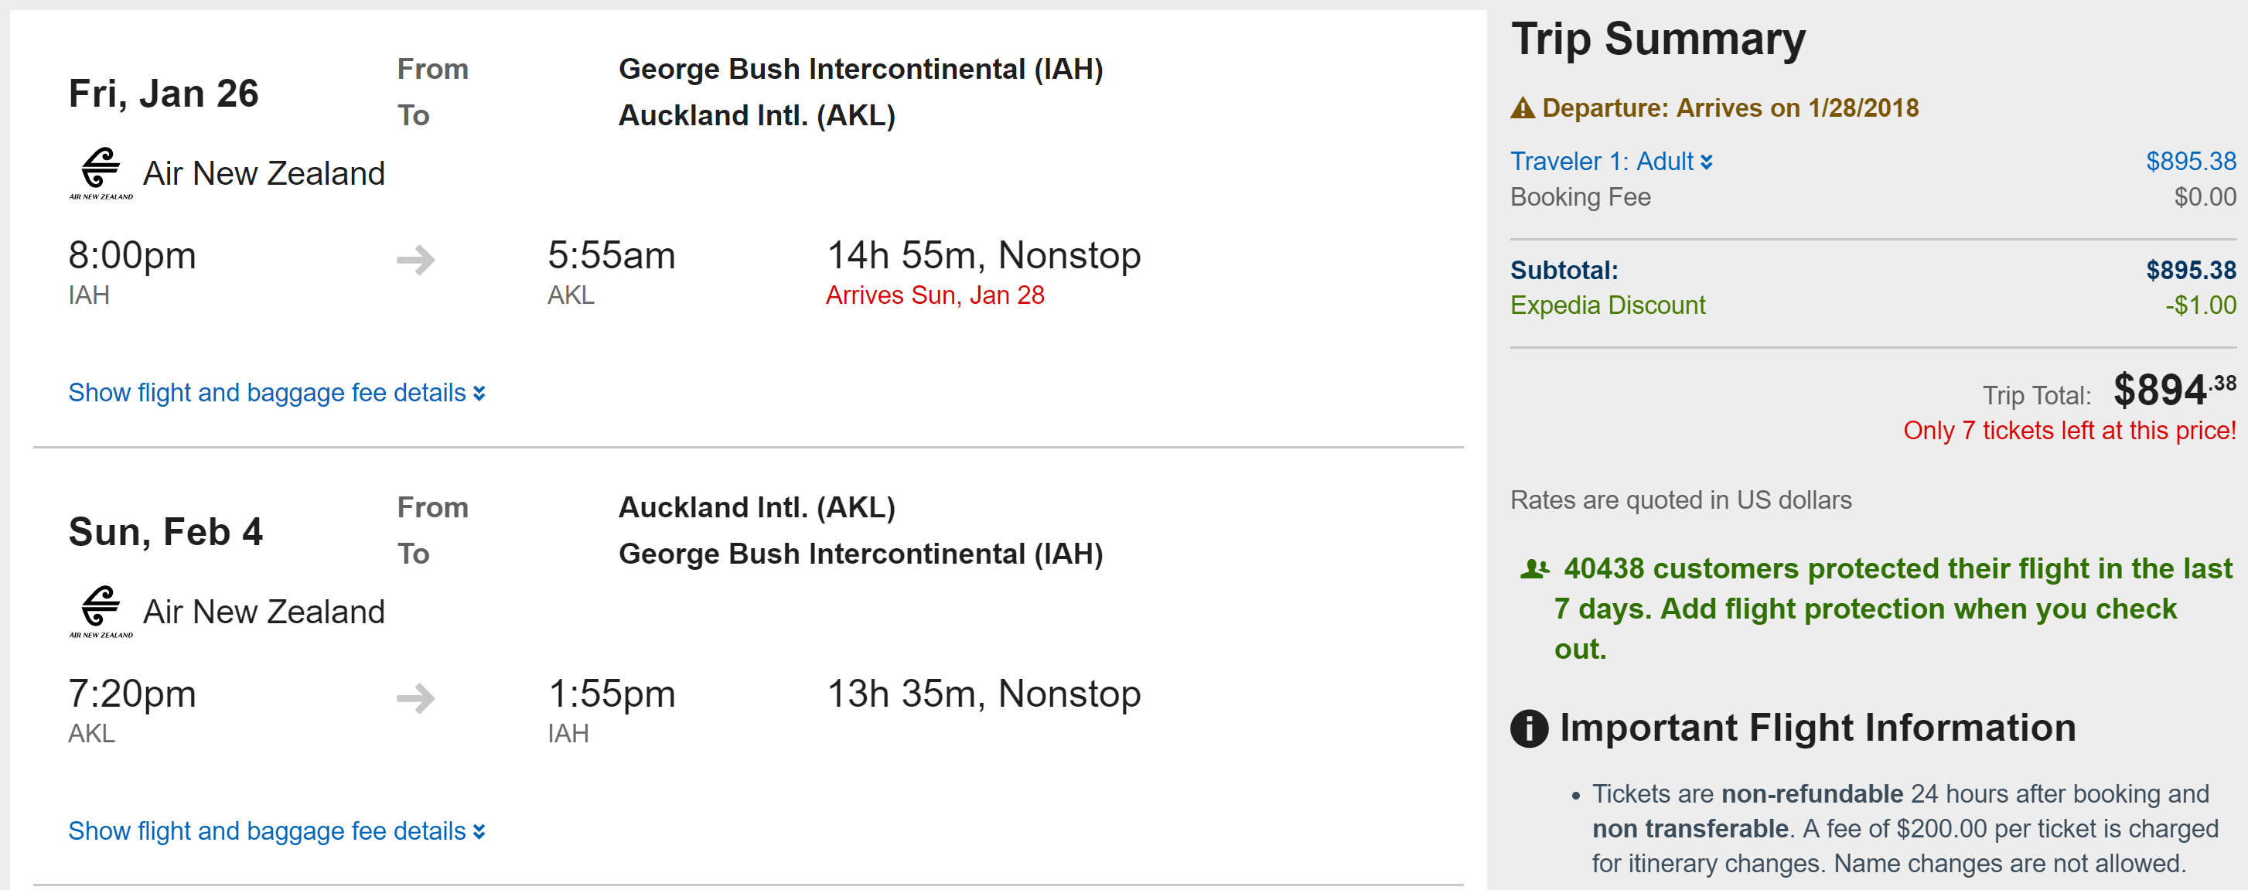The height and width of the screenshot is (890, 2248).
Task: Click Air New Zealand logo on Jan 26 flight
Action: point(101,172)
